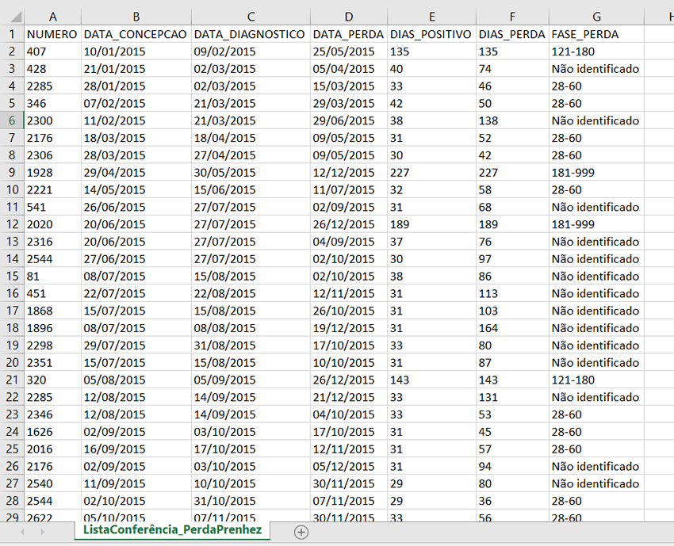Select the cell with date 25/05/2015
This screenshot has width=674, height=546.
pyautogui.click(x=349, y=52)
